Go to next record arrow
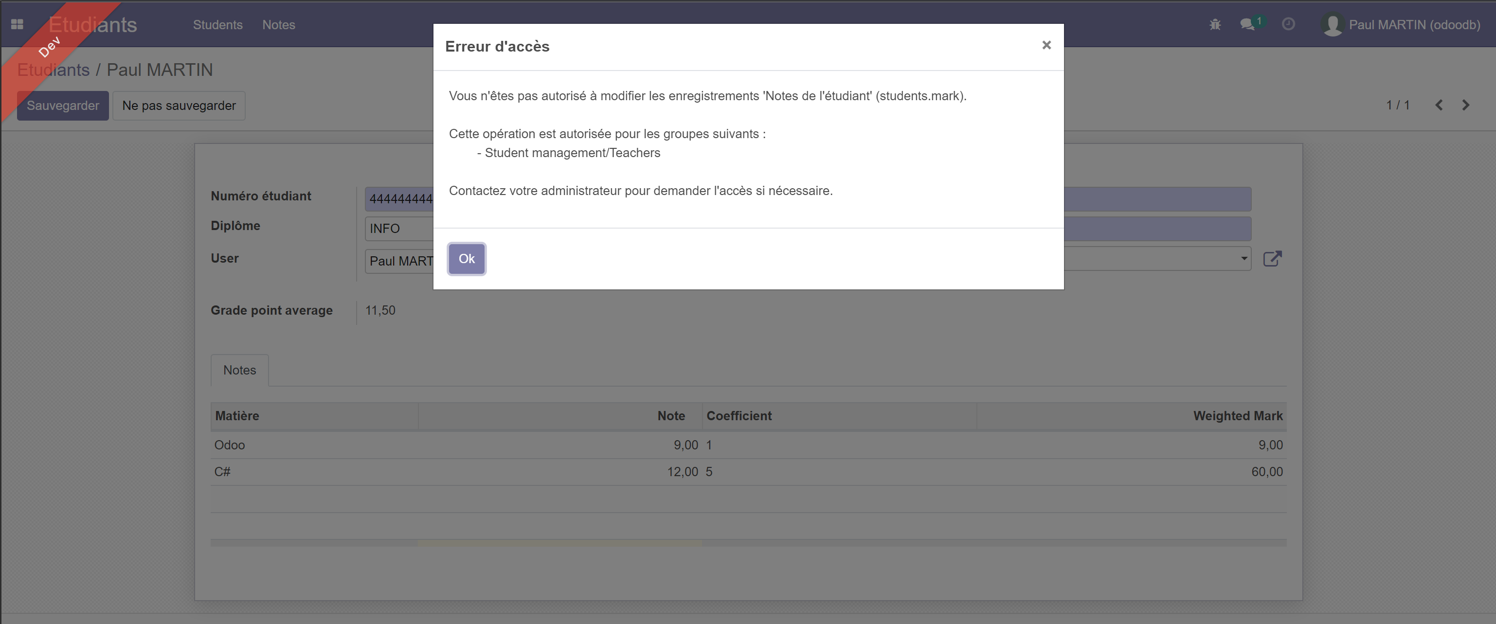 (1465, 105)
